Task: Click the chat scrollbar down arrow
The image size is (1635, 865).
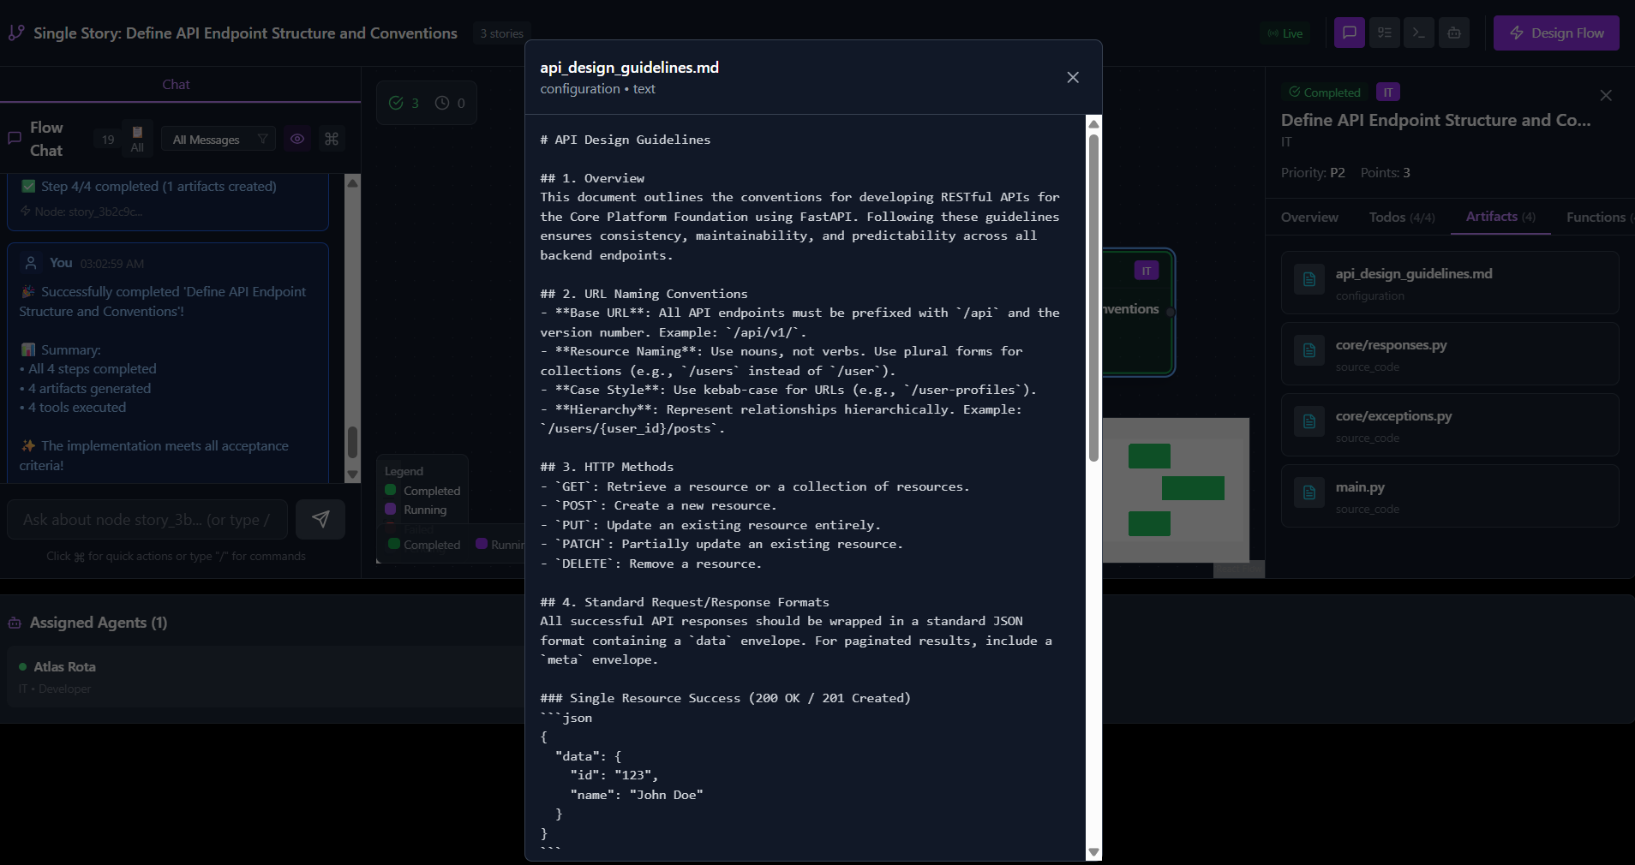Action: point(352,474)
